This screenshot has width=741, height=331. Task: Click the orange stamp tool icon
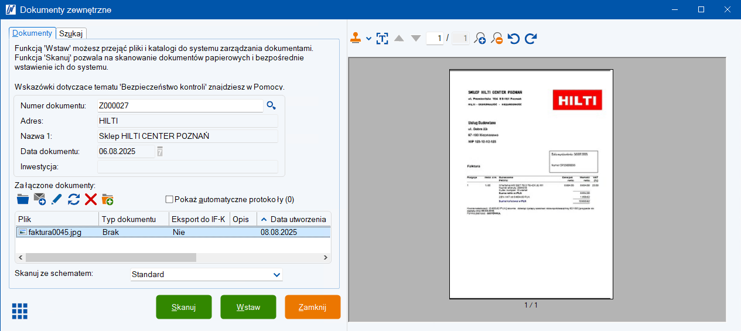(356, 39)
